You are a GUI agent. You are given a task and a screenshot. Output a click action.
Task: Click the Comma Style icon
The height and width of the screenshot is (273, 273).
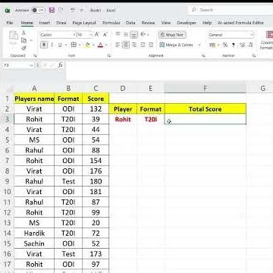[234, 45]
